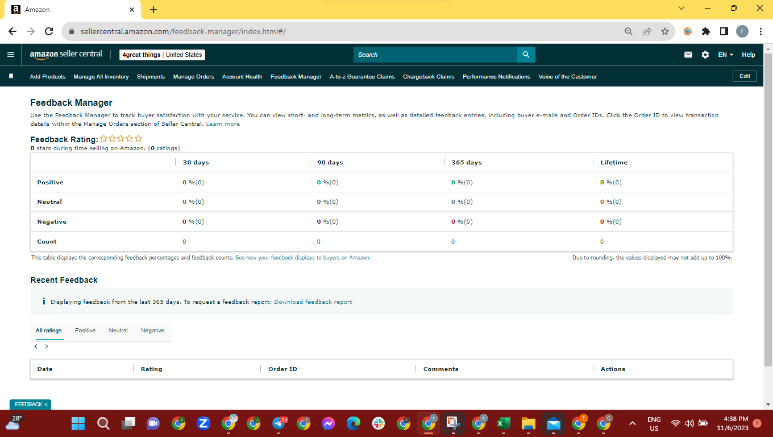Screen dimensions: 773x437
Task: Switch to the Positive feedback tab
Action: (x=85, y=331)
